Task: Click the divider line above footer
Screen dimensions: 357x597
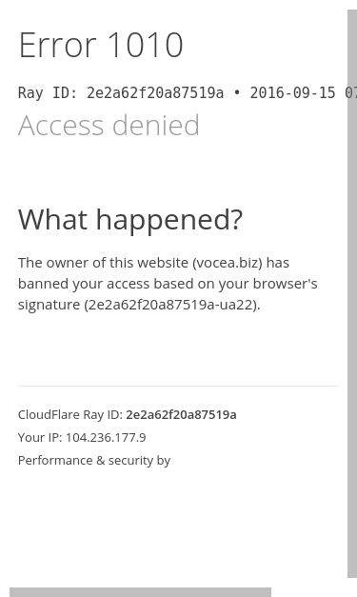Action: (178, 386)
